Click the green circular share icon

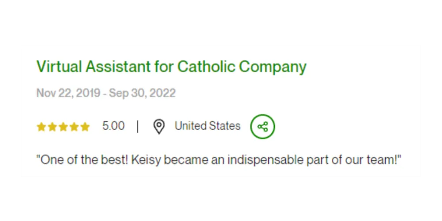point(262,127)
